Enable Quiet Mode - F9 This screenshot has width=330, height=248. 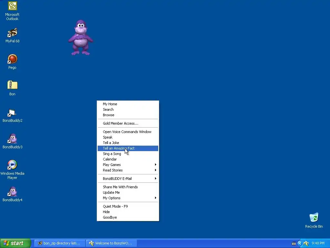tap(128, 206)
